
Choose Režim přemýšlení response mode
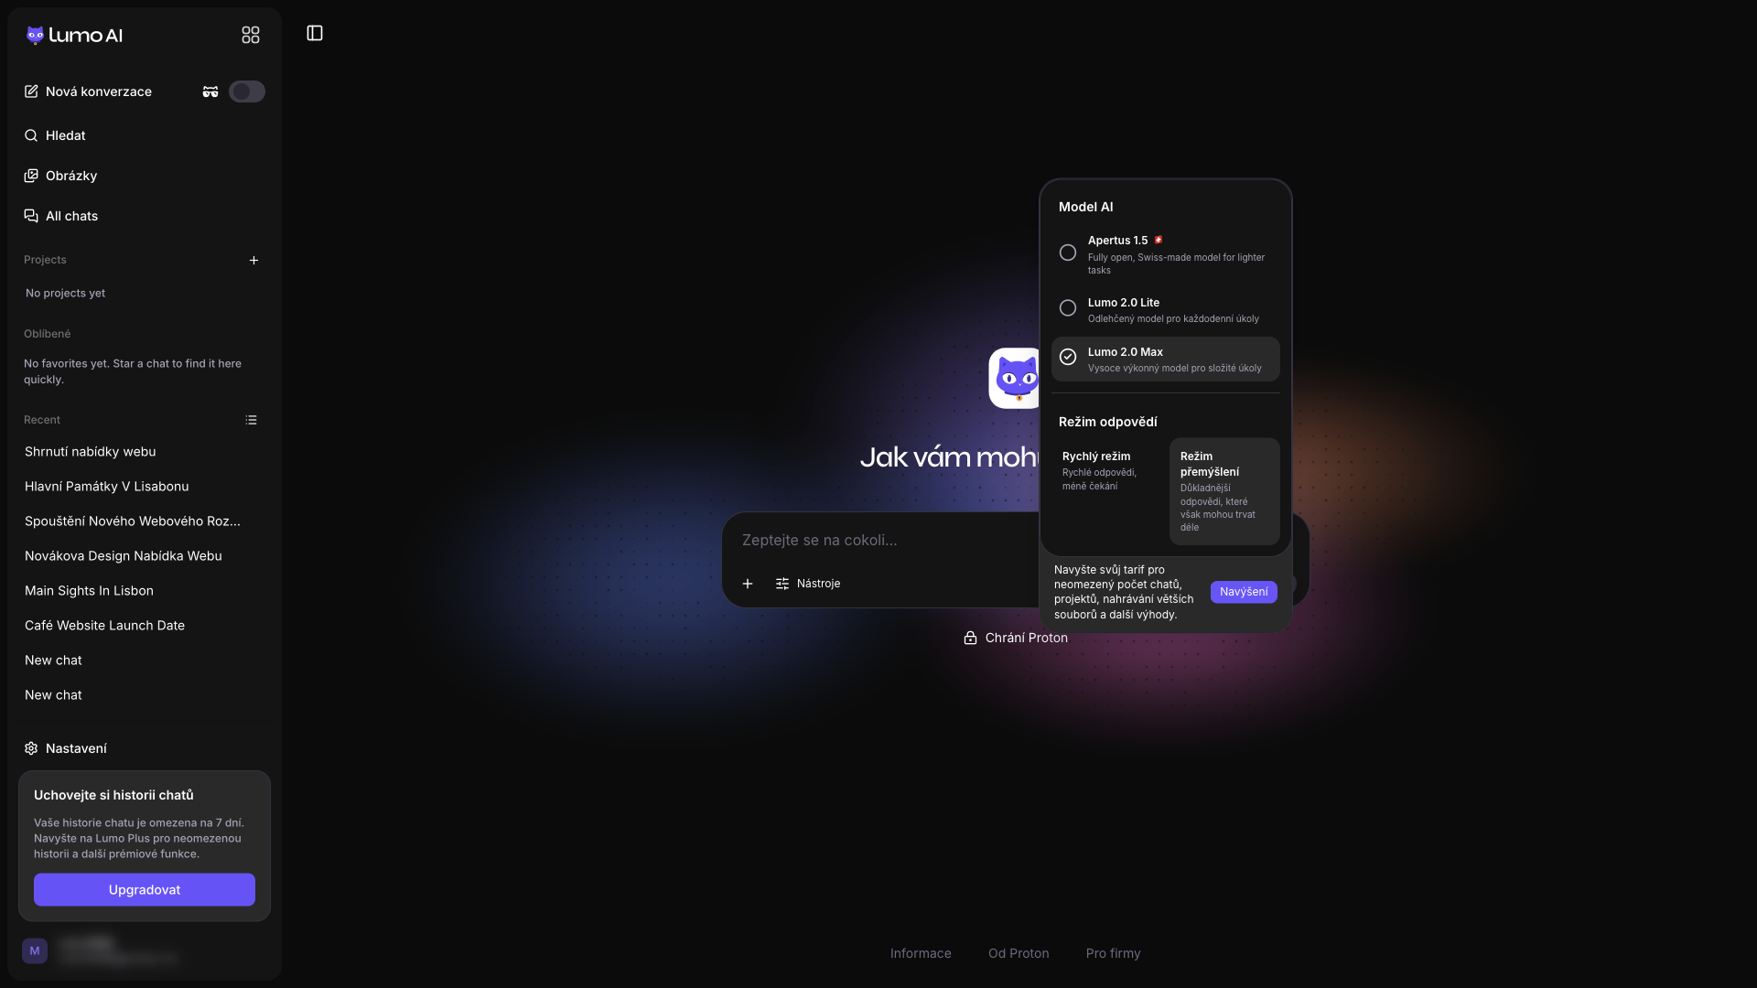point(1224,491)
